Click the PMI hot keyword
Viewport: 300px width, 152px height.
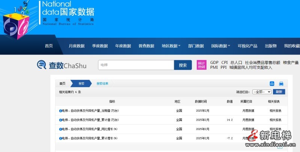214,68
